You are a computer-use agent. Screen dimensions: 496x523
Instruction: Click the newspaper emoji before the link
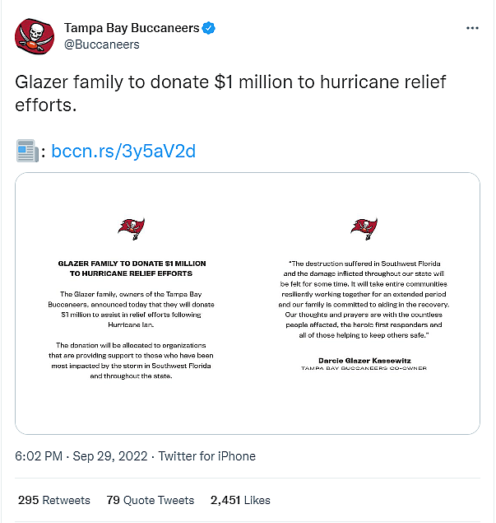[27, 152]
